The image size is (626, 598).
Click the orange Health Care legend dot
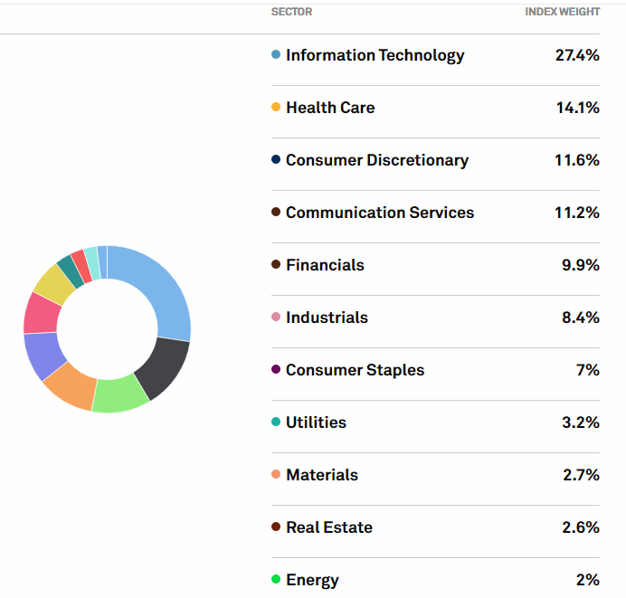click(276, 108)
